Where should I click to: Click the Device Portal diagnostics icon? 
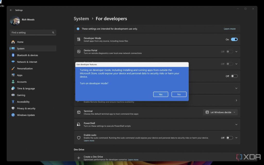tap(79, 52)
